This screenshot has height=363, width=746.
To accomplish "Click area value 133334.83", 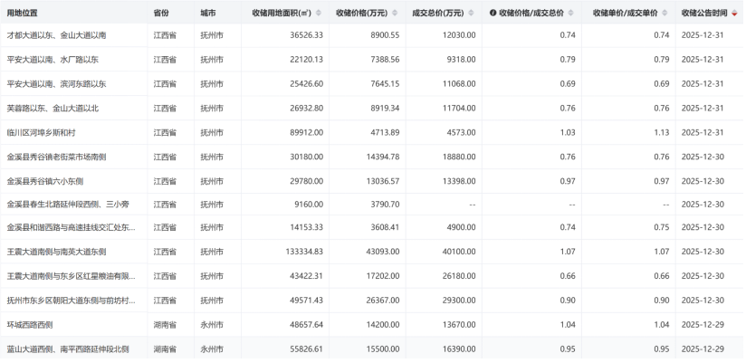I will click(304, 252).
